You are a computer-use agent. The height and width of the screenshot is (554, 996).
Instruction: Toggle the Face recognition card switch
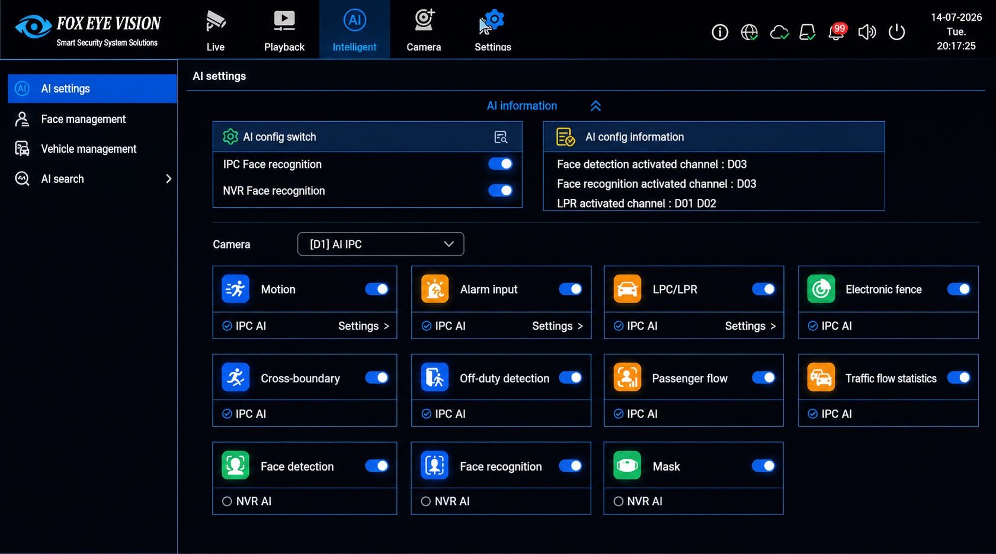pyautogui.click(x=571, y=466)
